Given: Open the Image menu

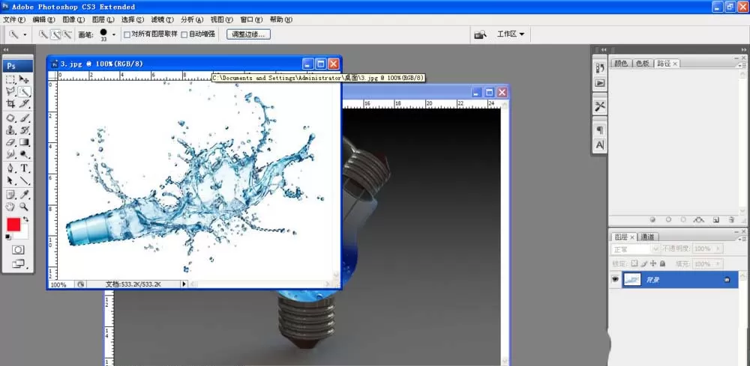Looking at the screenshot, I should [73, 20].
